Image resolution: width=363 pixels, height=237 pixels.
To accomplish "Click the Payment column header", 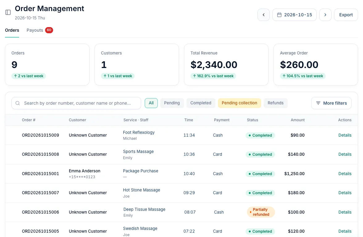I will point(222,120).
